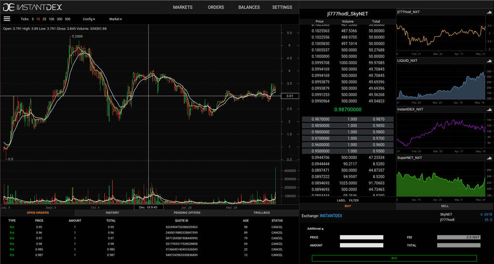The image size is (494, 264).
Task: Click the SkyNET balance 6.0518
Action: click(x=486, y=215)
